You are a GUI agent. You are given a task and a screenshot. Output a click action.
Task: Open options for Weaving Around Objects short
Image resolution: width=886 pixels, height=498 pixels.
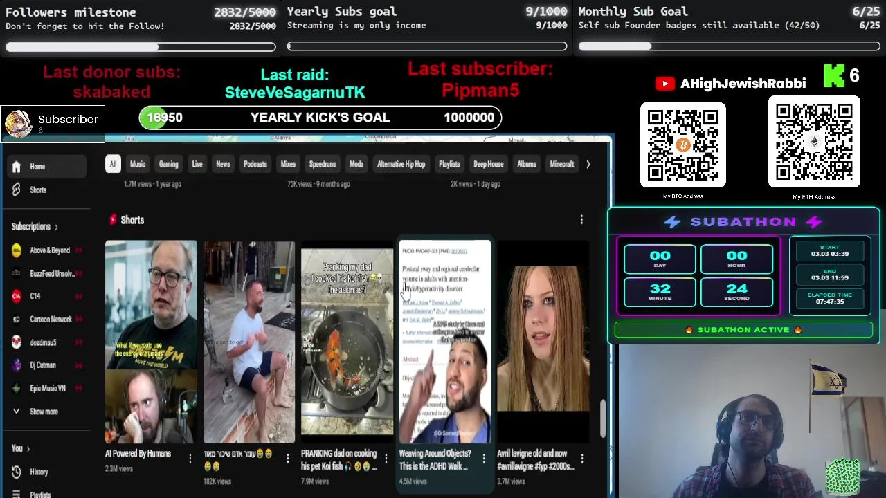click(x=484, y=457)
